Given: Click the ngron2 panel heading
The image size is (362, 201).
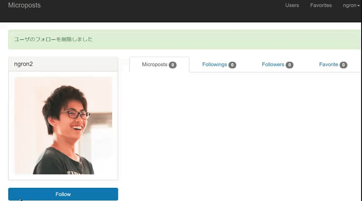Looking at the screenshot, I should coord(63,64).
